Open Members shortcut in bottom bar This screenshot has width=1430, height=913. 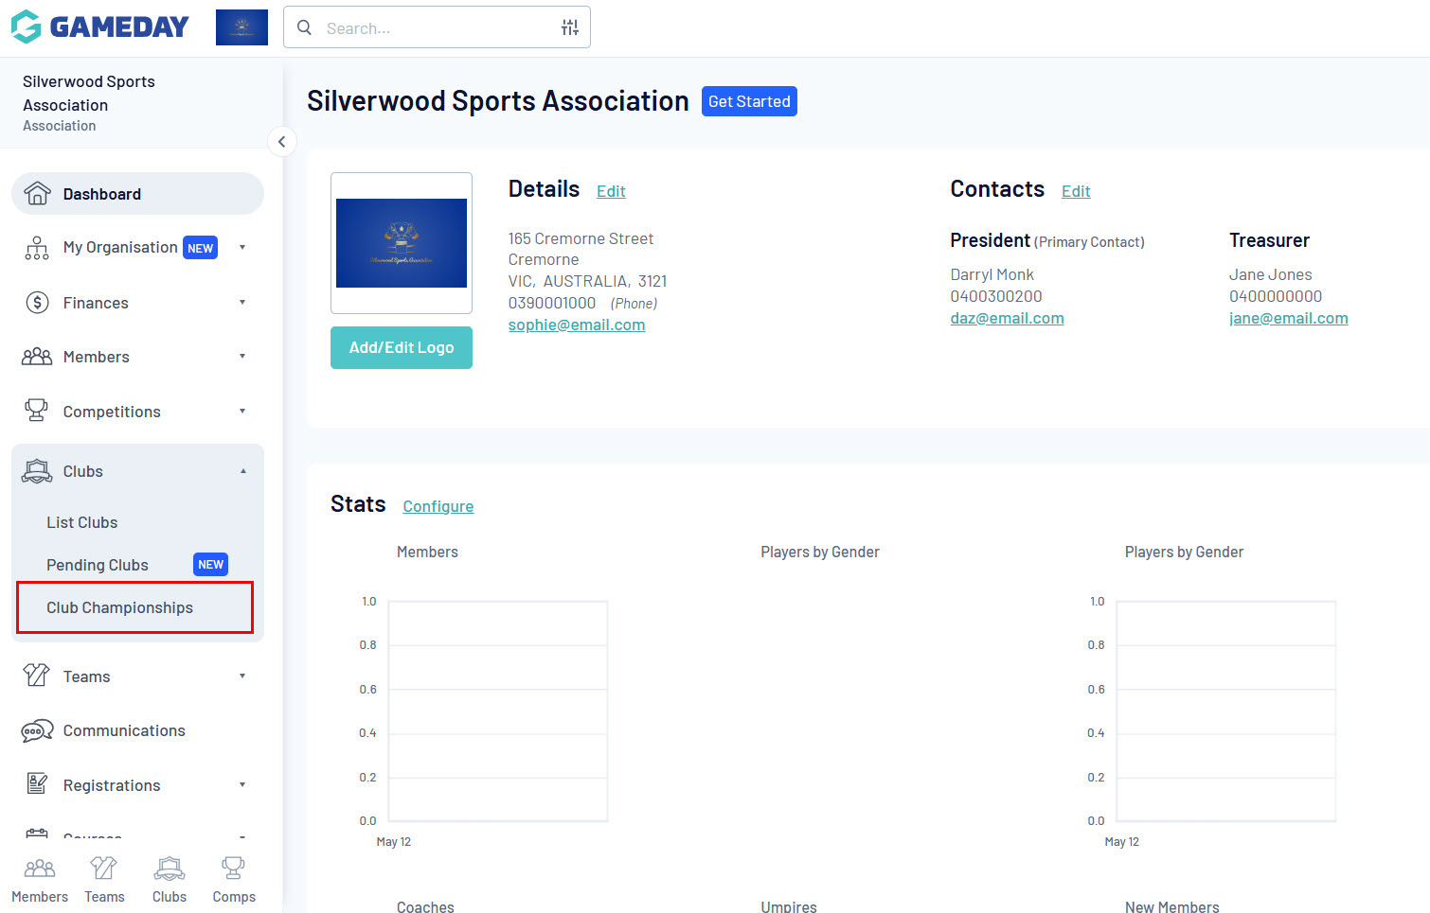[40, 880]
